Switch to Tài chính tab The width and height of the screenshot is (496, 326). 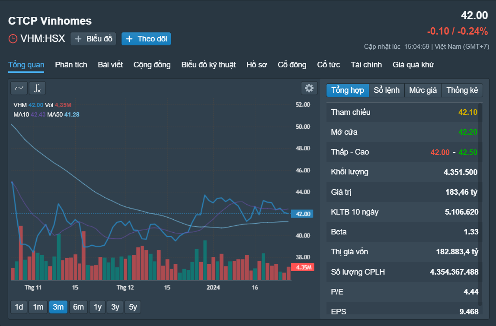click(366, 65)
